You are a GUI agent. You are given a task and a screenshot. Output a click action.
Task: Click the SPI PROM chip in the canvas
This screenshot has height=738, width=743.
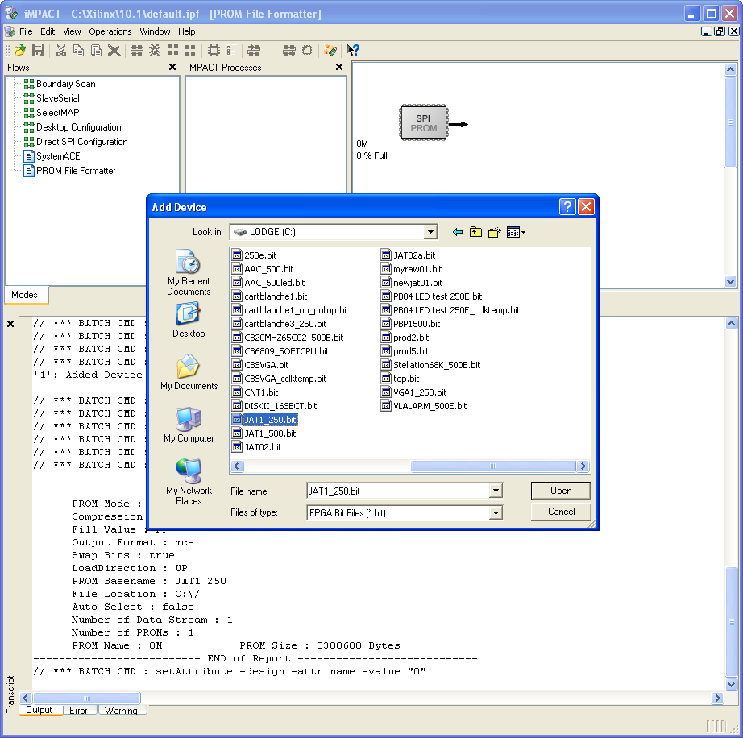[424, 122]
